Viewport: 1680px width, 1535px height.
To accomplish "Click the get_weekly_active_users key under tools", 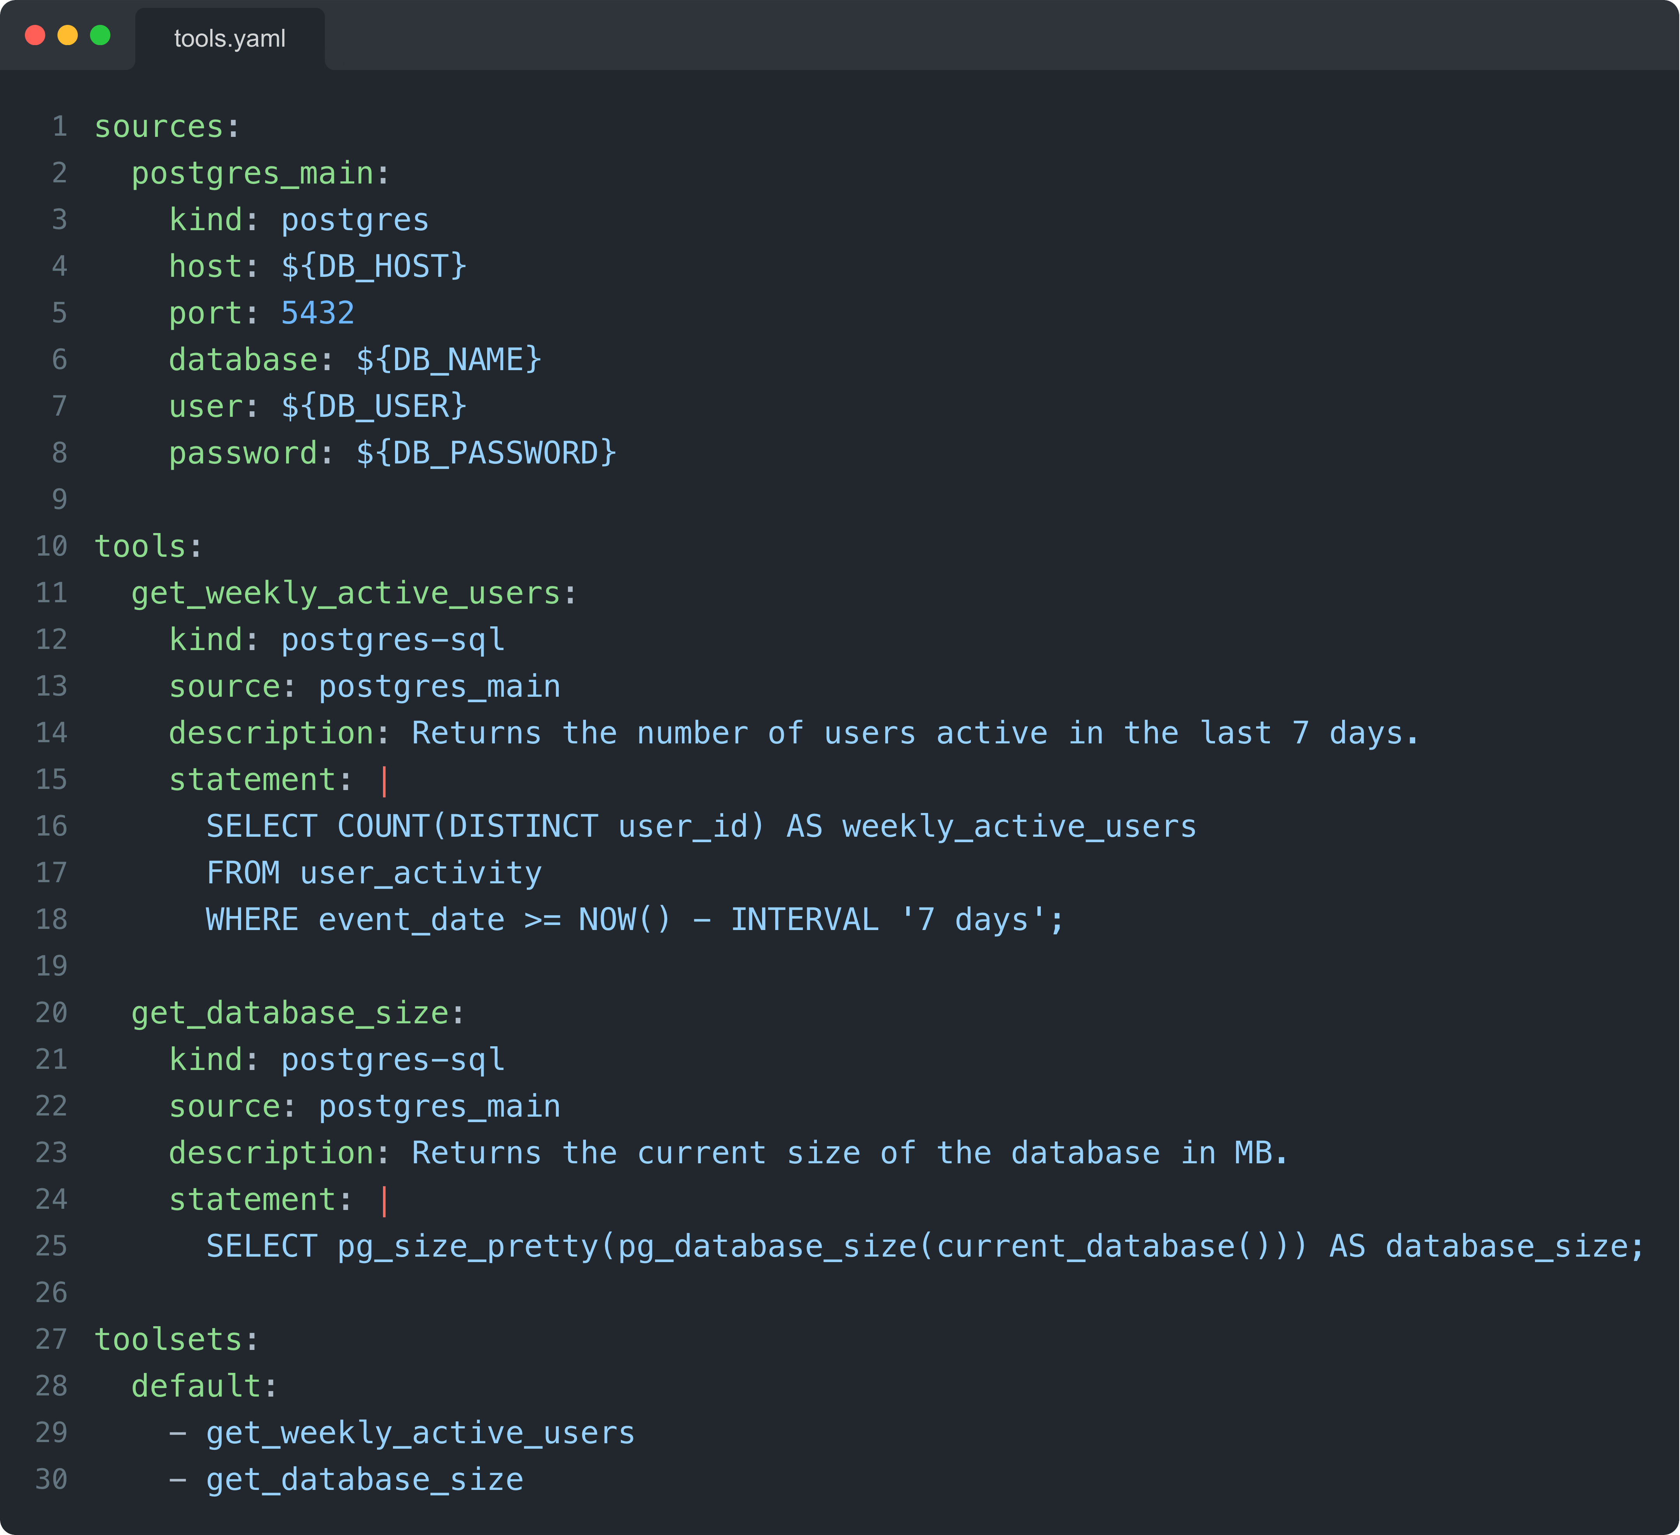I will click(x=345, y=593).
